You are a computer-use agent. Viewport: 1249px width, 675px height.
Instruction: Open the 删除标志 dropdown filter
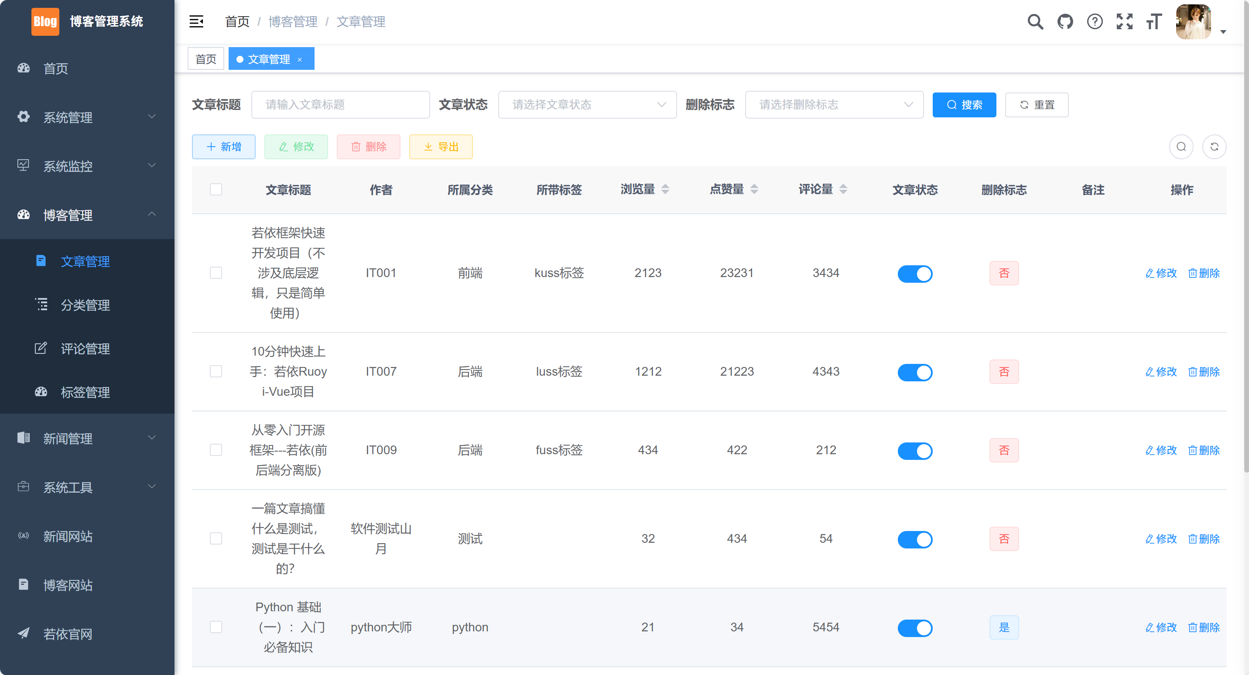click(x=834, y=105)
